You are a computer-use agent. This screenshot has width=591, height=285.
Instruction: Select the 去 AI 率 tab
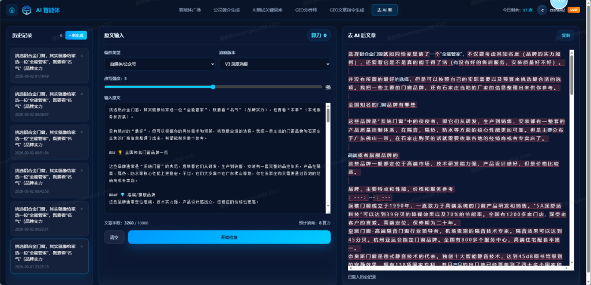(x=384, y=10)
